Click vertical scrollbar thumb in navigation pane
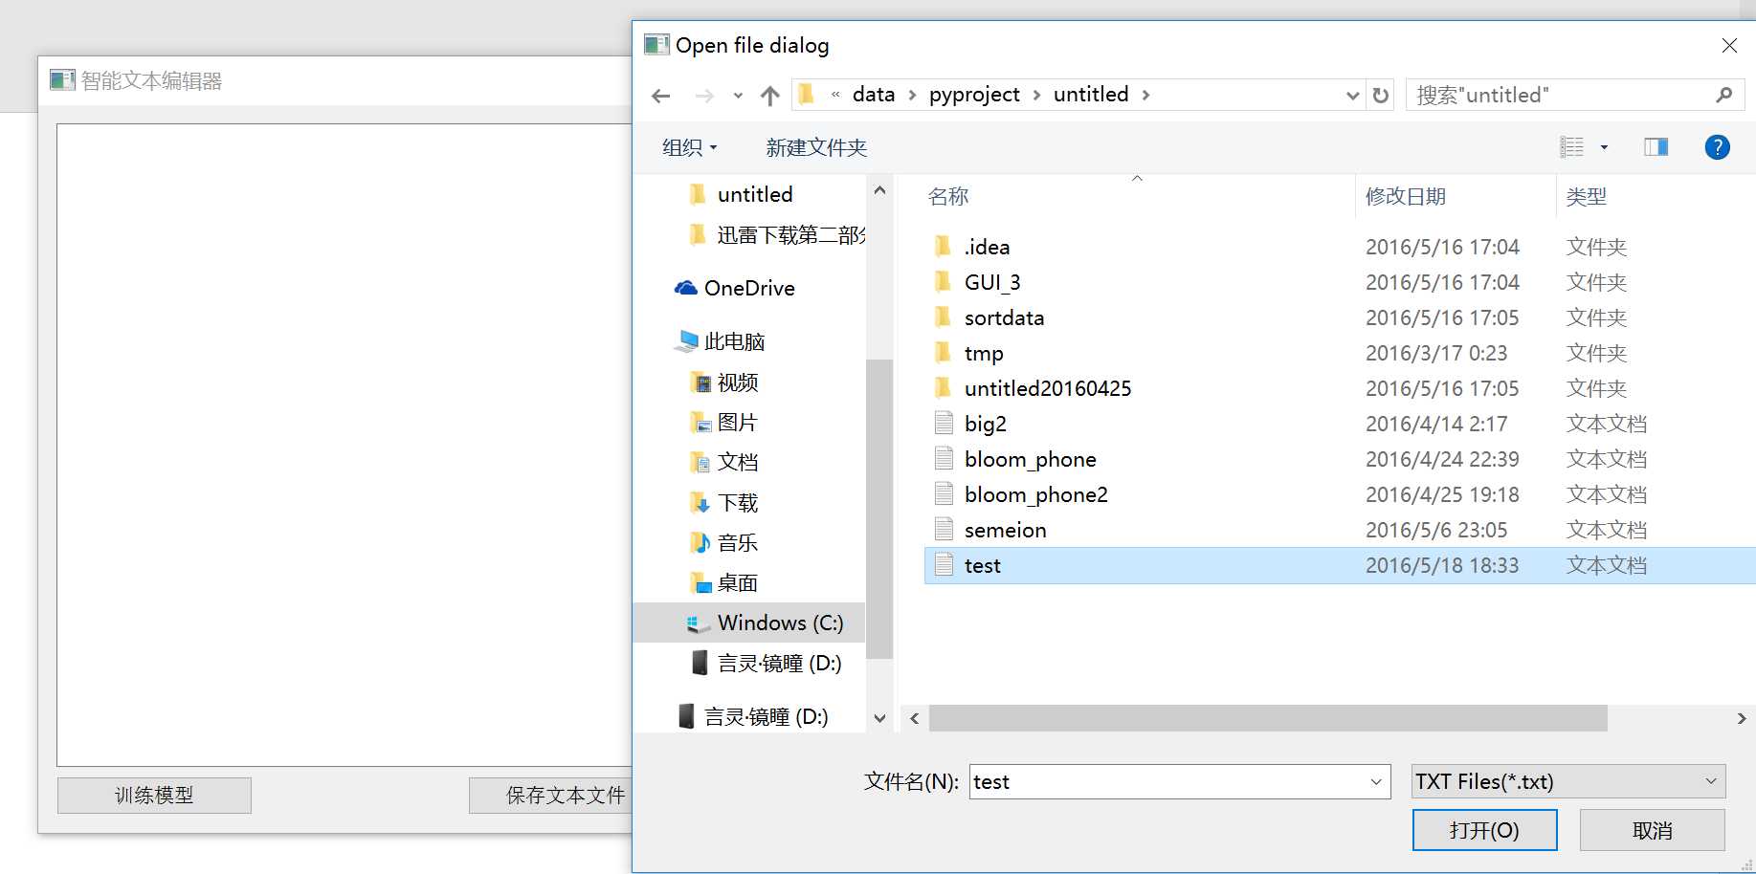1756x874 pixels. [x=879, y=509]
